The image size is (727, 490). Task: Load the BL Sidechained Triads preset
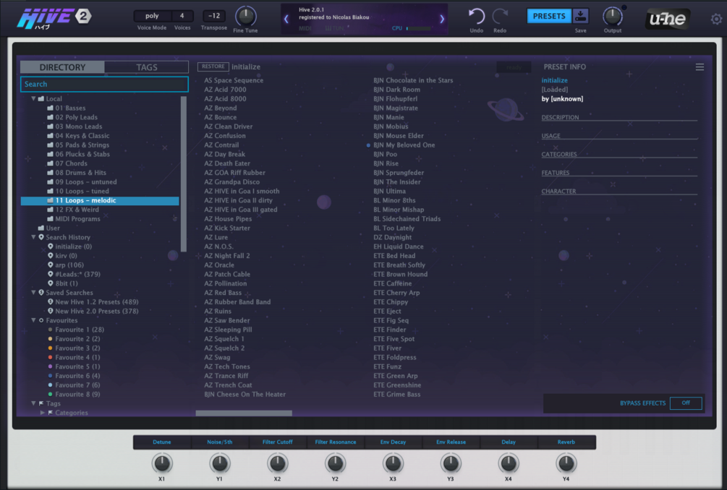coord(407,218)
